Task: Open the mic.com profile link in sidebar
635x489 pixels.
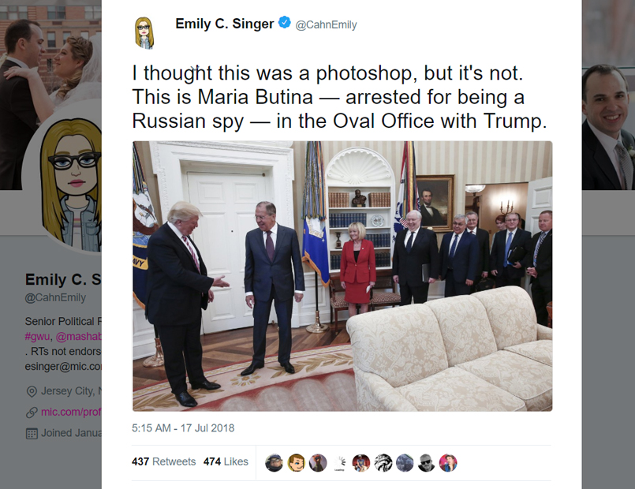Action: pos(71,412)
